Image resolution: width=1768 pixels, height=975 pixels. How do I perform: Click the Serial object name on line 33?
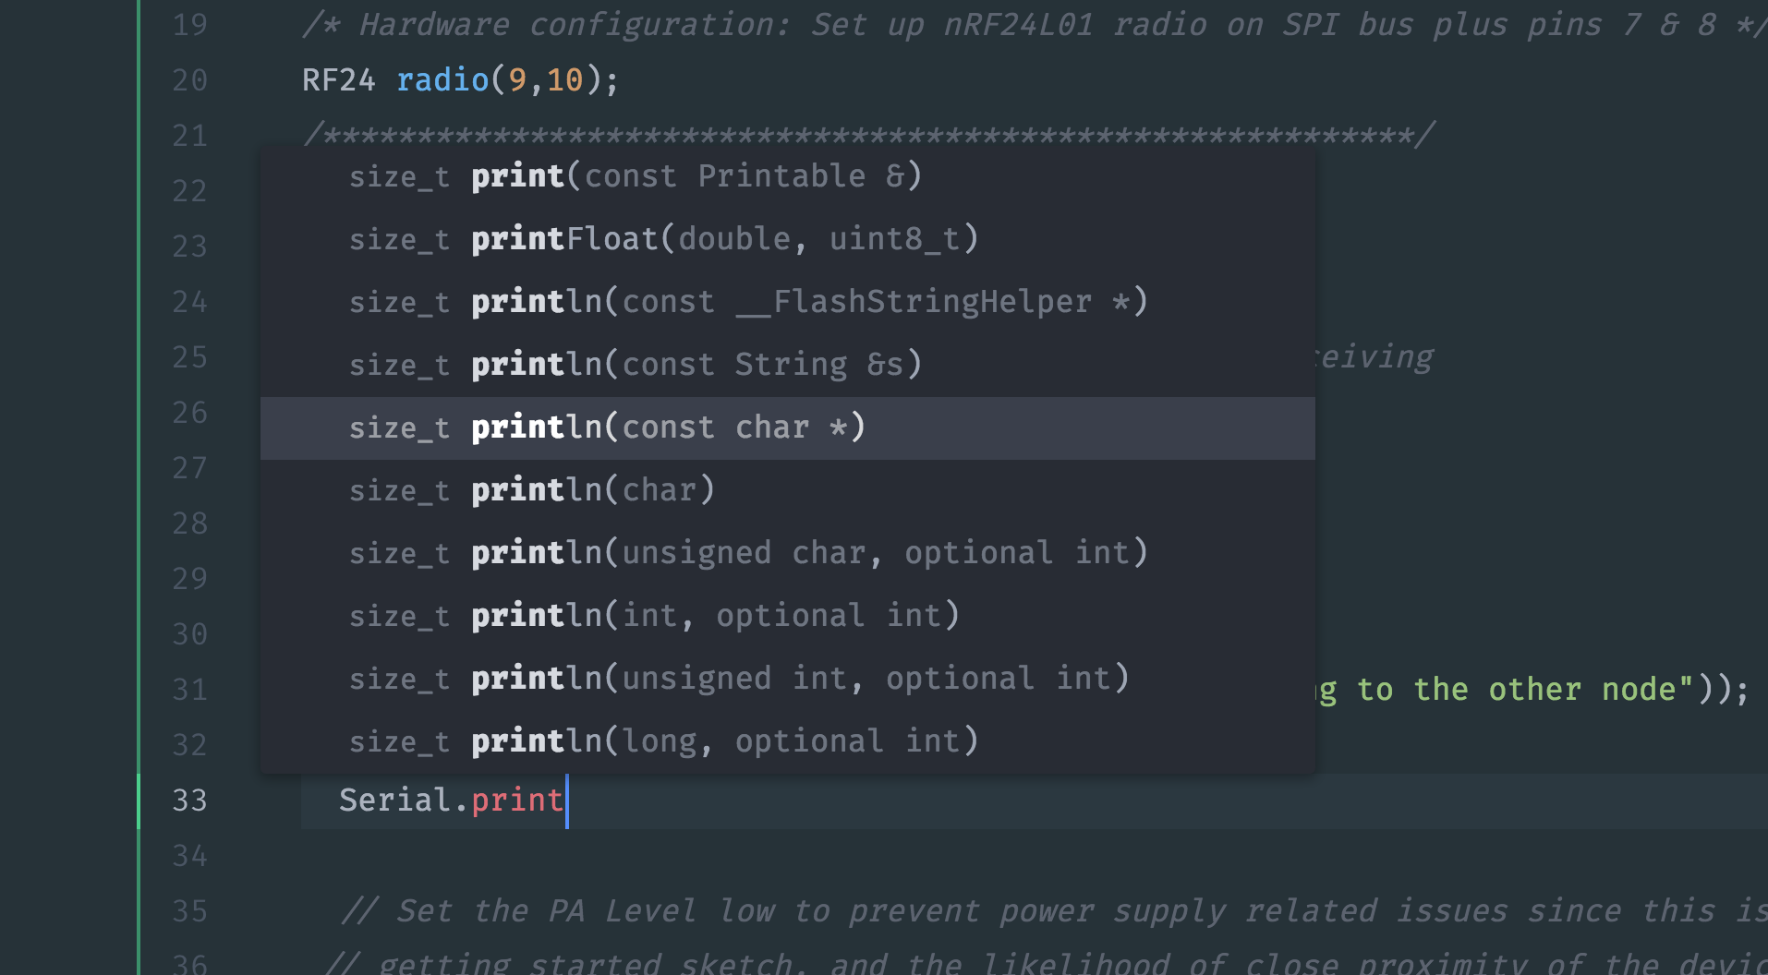click(x=394, y=800)
